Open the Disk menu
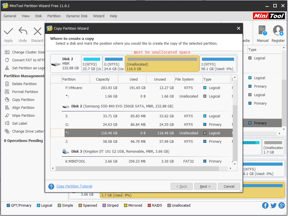Viewport: 288px width, 216px height. (x=38, y=16)
